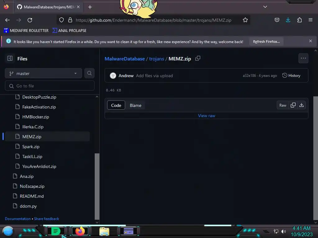The width and height of the screenshot is (318, 238).
Task: Dismiss the Firefox notification bar
Action: click(x=311, y=41)
